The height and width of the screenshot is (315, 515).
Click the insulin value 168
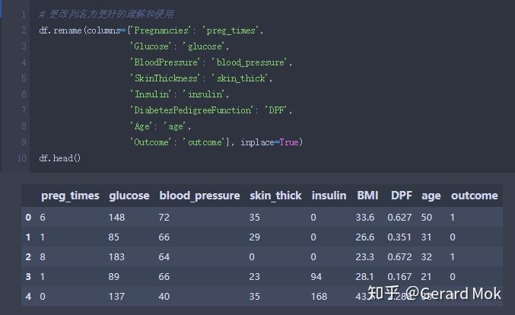coord(319,296)
